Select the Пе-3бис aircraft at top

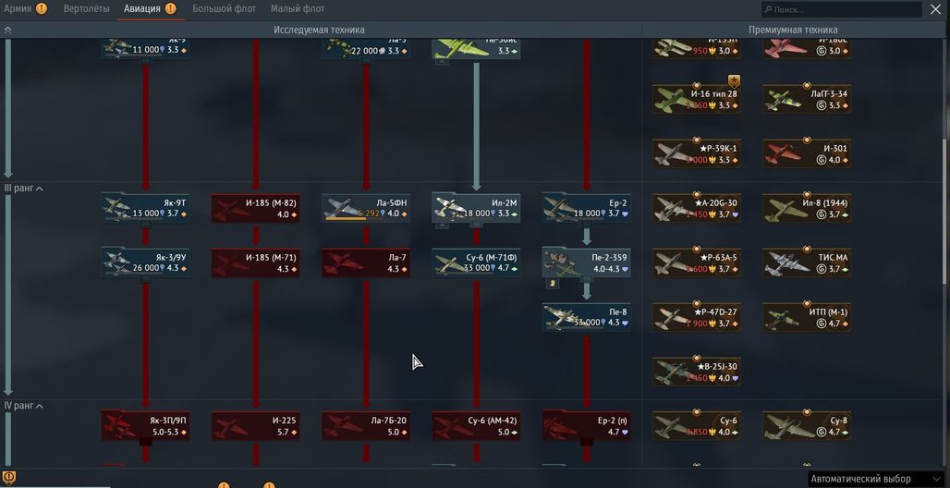click(x=476, y=48)
